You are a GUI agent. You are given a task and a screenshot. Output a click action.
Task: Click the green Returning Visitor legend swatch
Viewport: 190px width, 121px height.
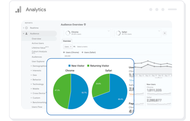[88, 66]
